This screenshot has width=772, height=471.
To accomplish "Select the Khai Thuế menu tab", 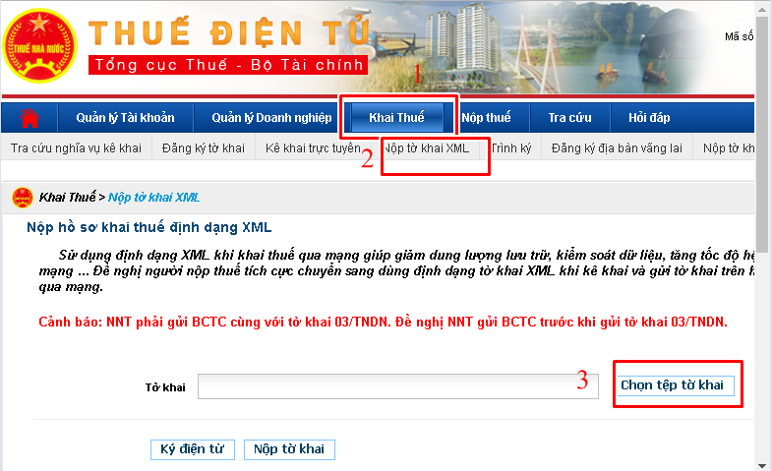I will click(397, 118).
